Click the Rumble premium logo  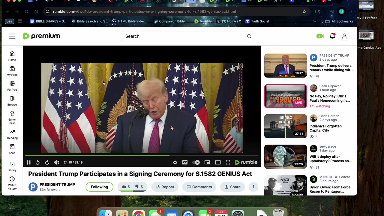[41, 36]
